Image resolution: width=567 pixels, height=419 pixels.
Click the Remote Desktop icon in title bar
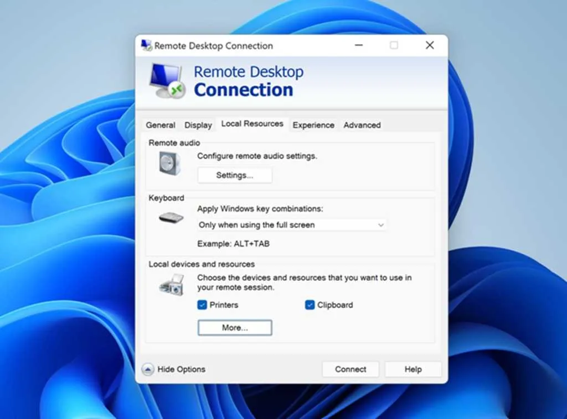146,46
